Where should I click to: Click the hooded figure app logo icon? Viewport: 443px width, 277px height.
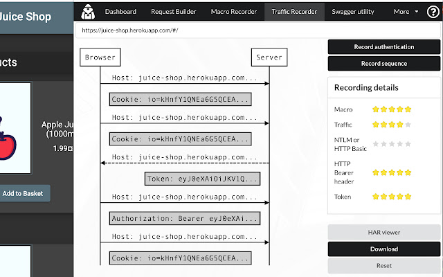tap(88, 12)
